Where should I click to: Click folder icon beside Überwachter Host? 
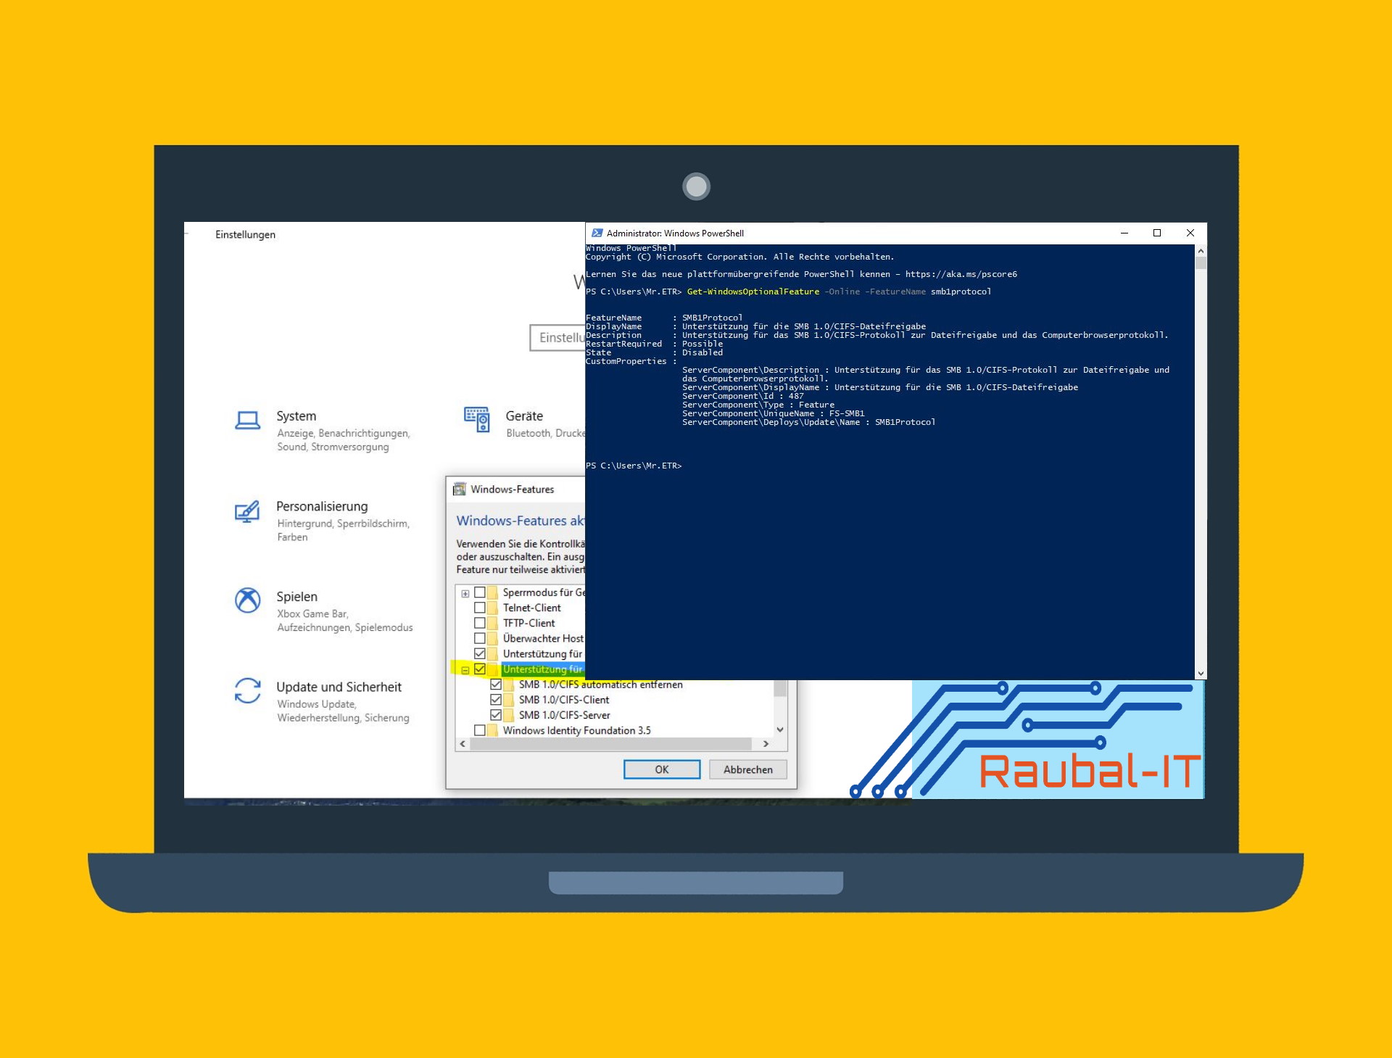493,638
